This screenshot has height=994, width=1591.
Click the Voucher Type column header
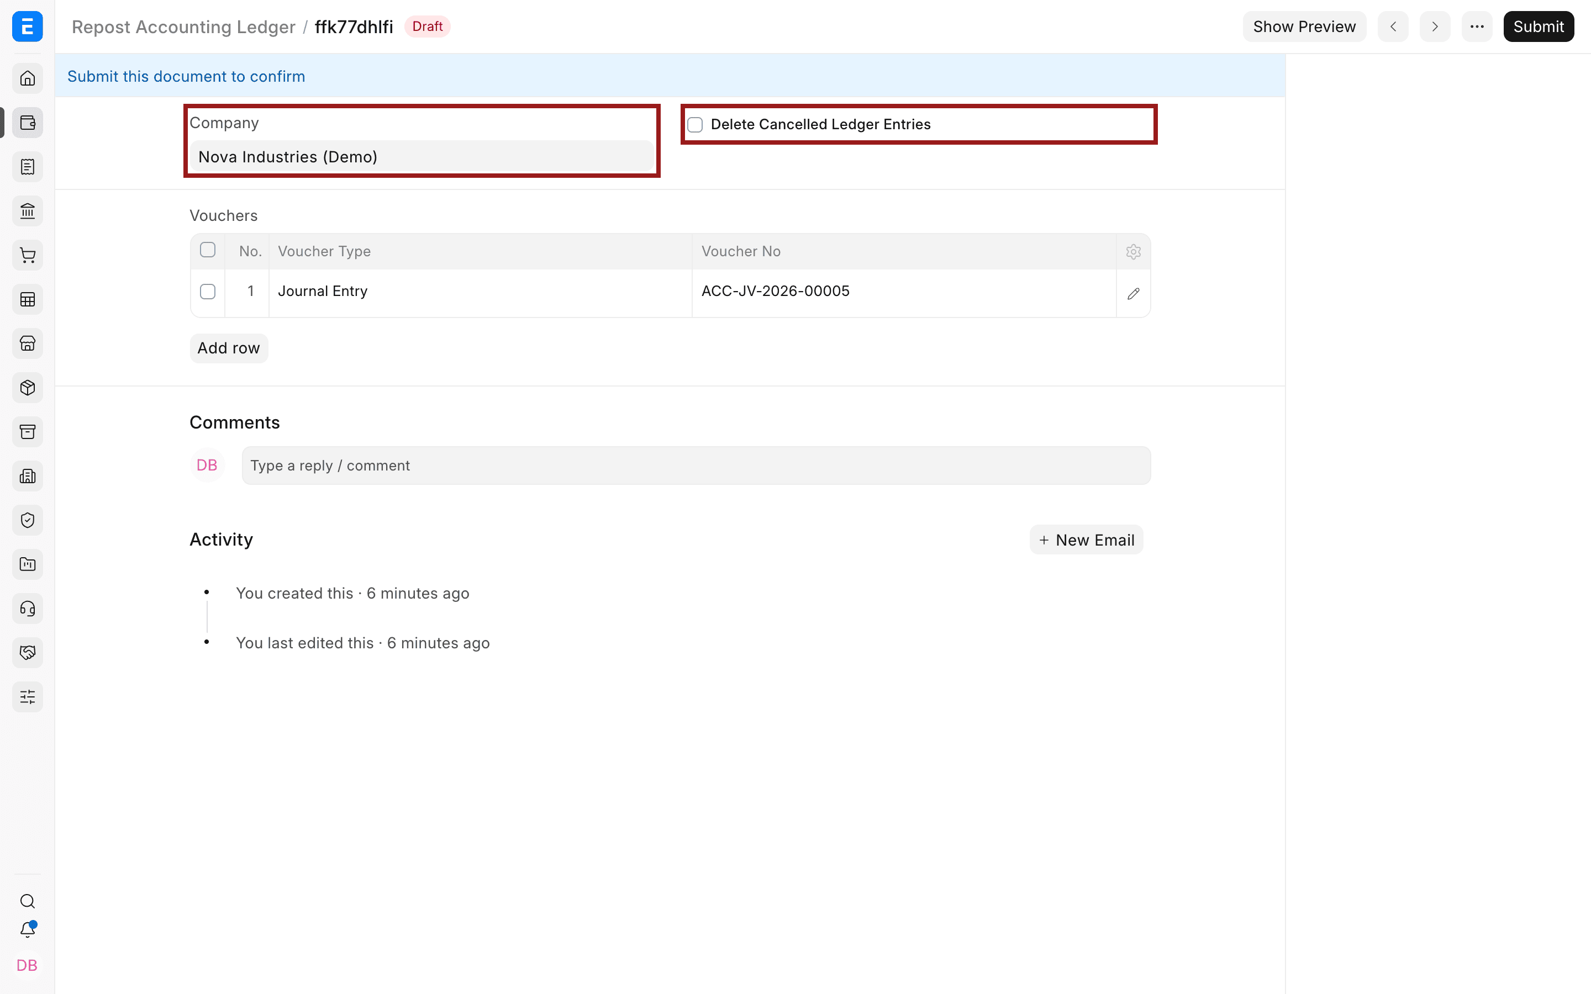[x=480, y=251]
